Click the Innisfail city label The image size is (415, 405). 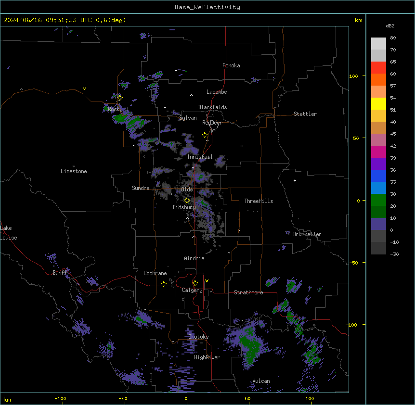(x=200, y=157)
